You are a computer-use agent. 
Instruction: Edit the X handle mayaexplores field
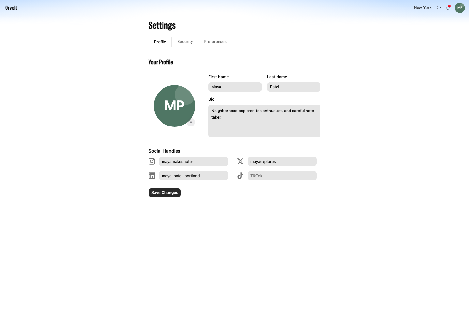coord(282,161)
